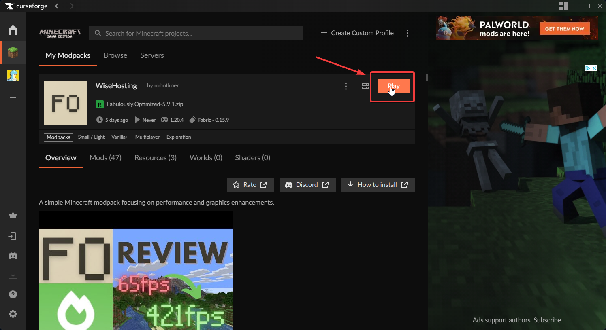Click the Multiplayer tag
Image resolution: width=606 pixels, height=330 pixels.
[x=147, y=137]
